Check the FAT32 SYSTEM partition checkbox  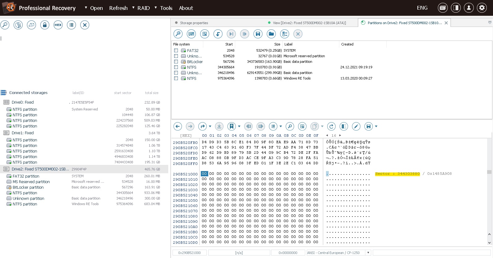click(176, 50)
